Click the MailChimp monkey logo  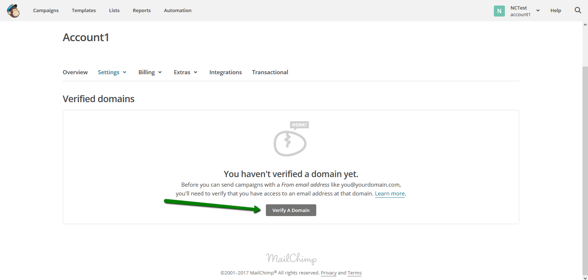click(13, 11)
